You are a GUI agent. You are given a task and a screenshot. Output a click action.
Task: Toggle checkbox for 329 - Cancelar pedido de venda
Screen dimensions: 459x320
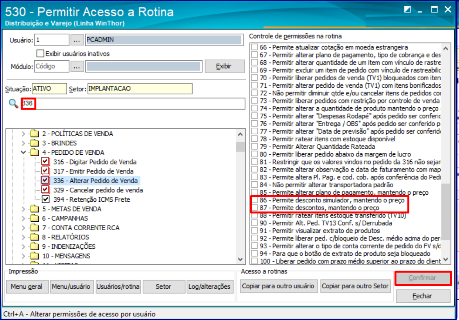[45, 190]
